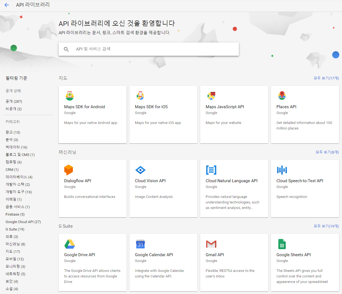The image size is (342, 294).
Task: Open Cloud Natural Language API title
Action: [x=232, y=181]
